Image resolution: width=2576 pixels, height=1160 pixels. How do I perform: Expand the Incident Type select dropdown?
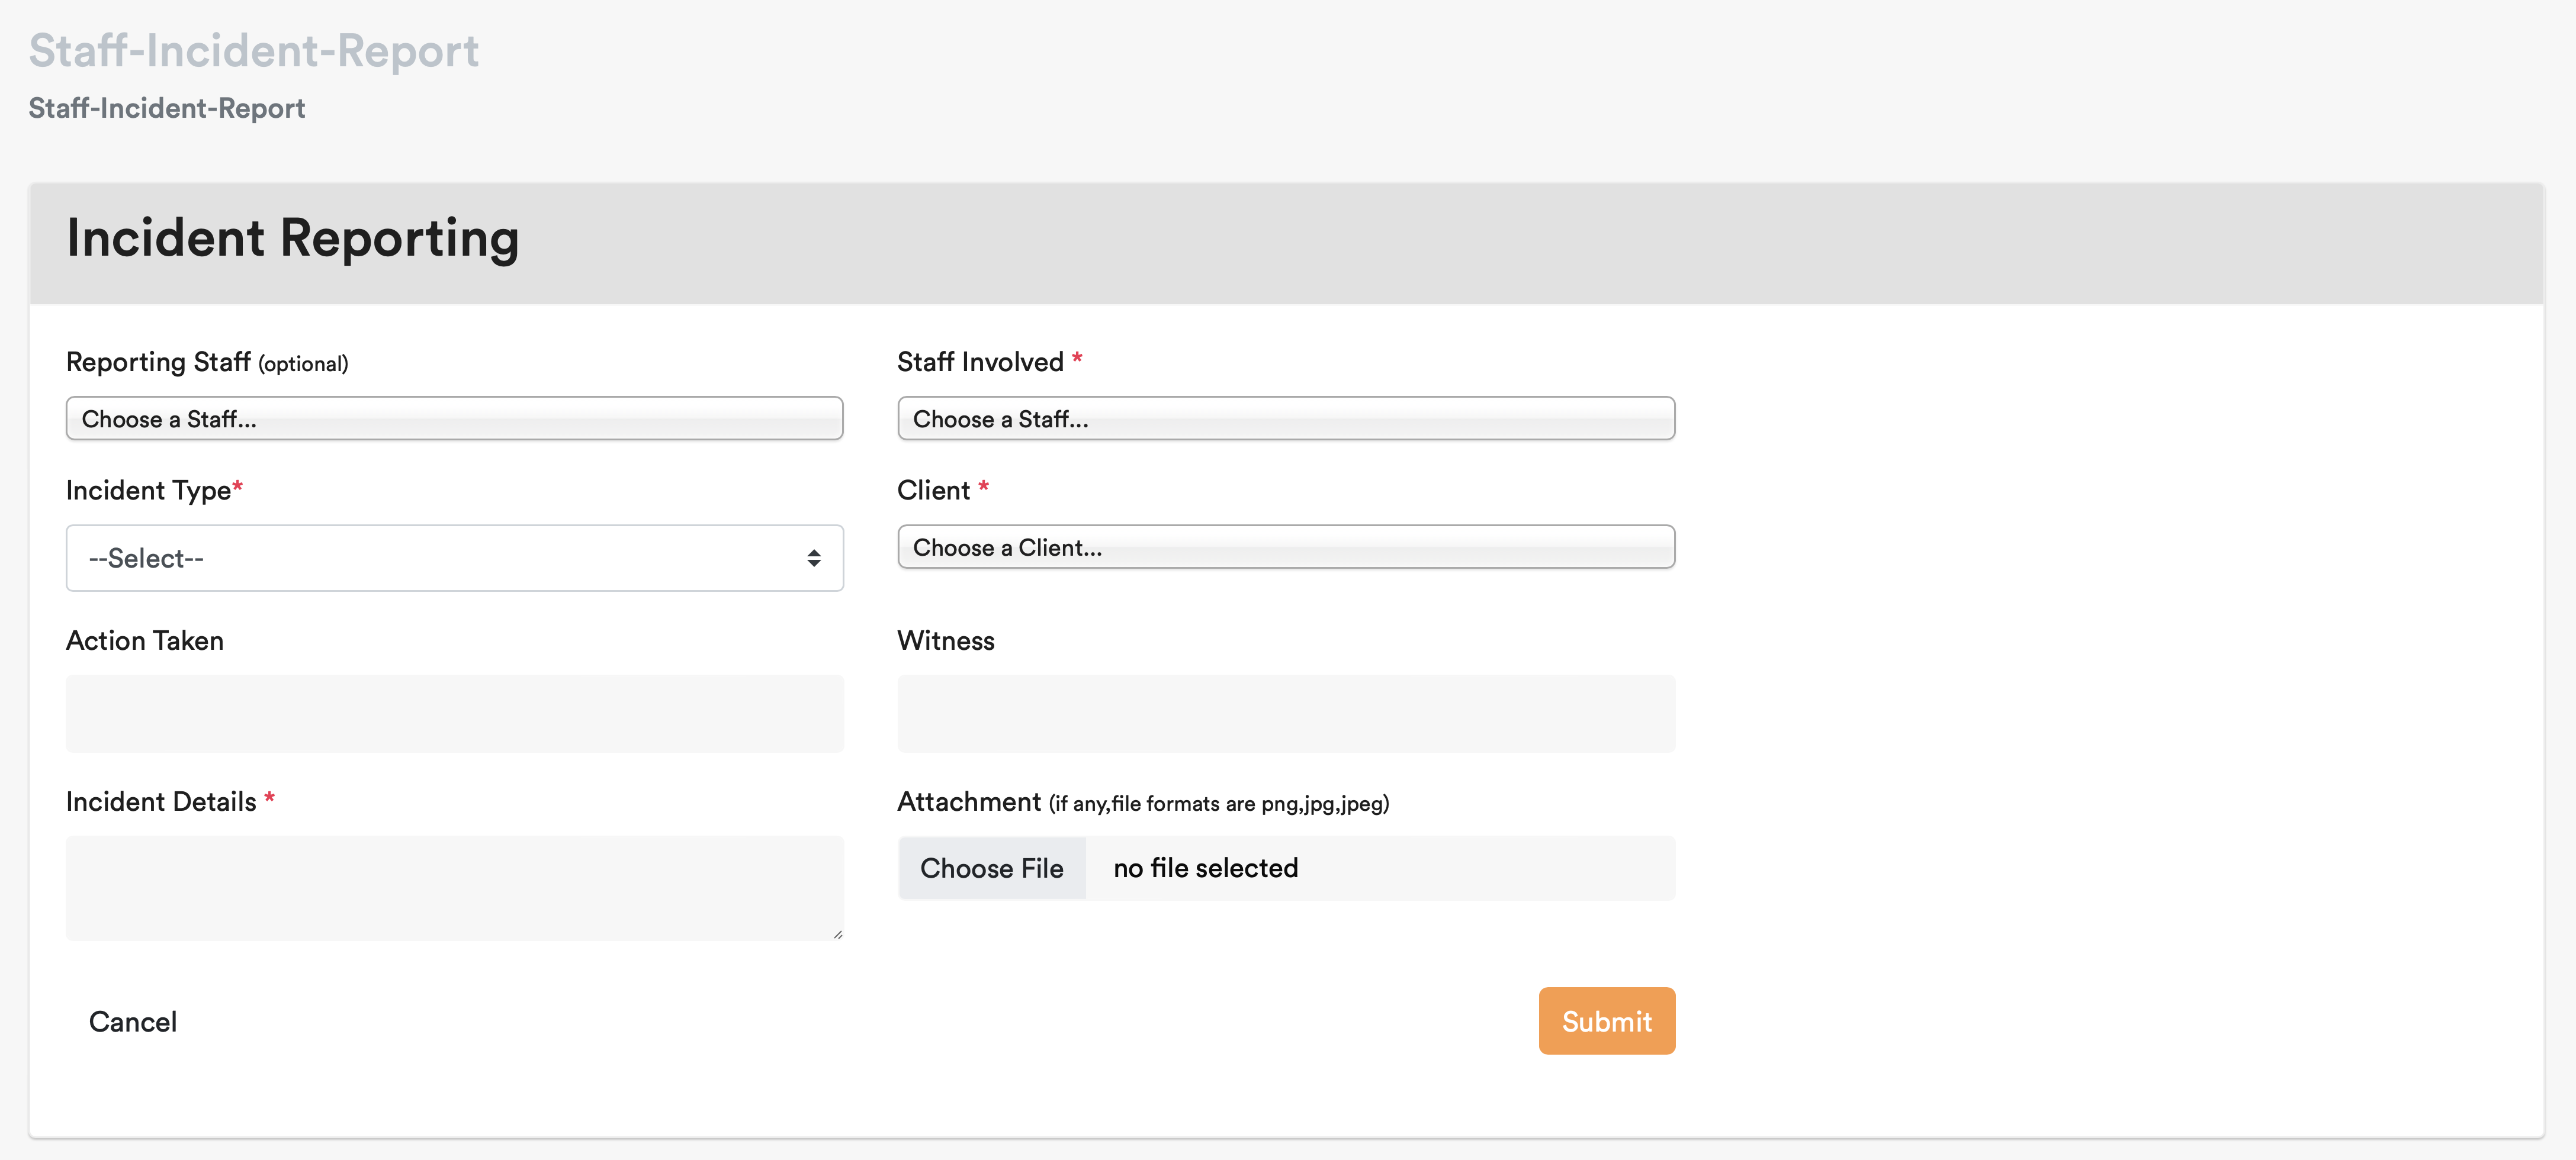point(454,558)
